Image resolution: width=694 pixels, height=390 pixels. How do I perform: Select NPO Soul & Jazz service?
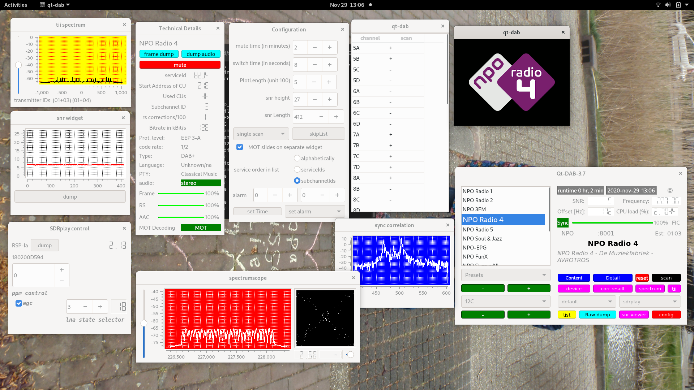coord(503,238)
